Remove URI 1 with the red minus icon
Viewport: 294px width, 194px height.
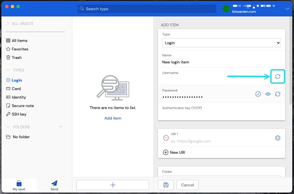pyautogui.click(x=166, y=138)
